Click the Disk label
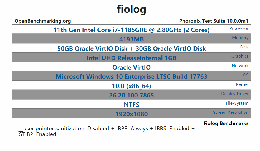Viewport: 260px width, 151px height. [x=244, y=47]
